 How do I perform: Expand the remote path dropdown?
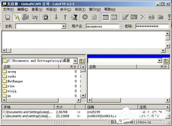[x=160, y=60]
